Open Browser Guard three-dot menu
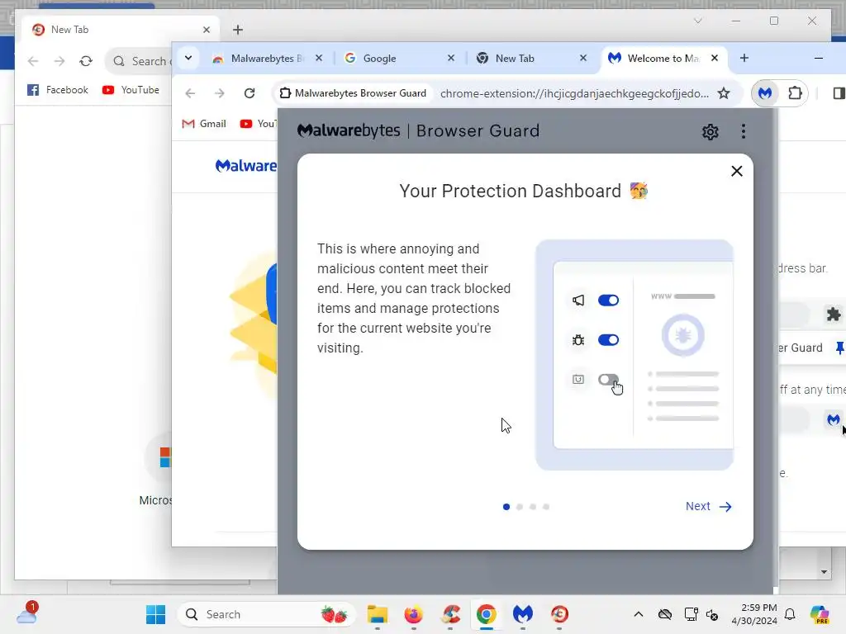Image resolution: width=846 pixels, height=634 pixels. point(744,131)
